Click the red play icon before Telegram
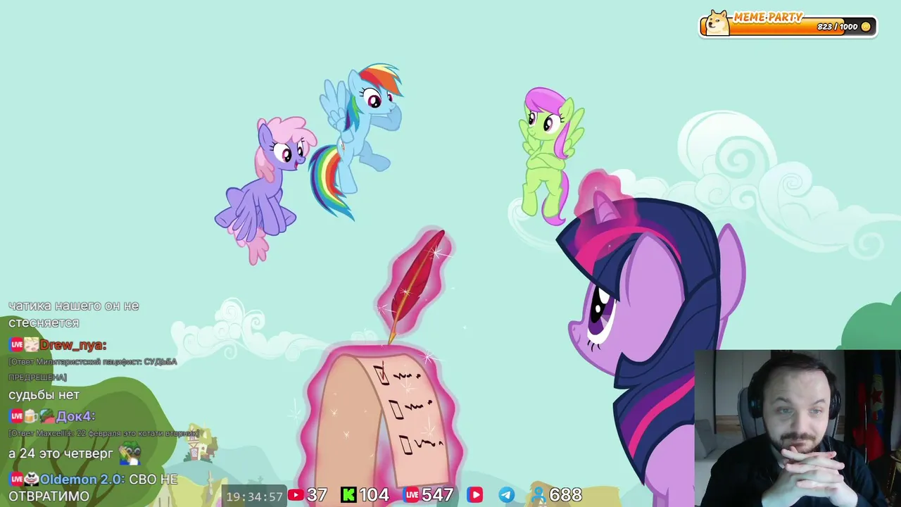Screen dimensions: 901x507 point(475,495)
